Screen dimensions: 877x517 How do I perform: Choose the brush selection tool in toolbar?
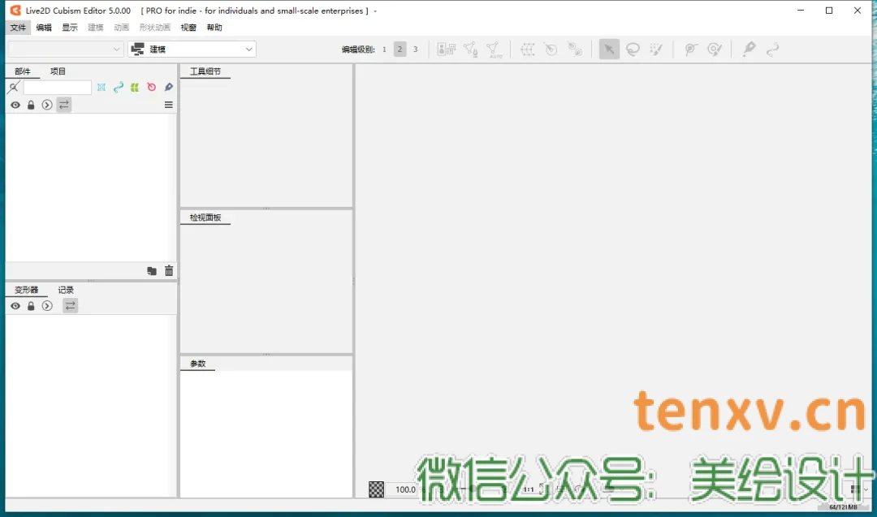(x=657, y=50)
